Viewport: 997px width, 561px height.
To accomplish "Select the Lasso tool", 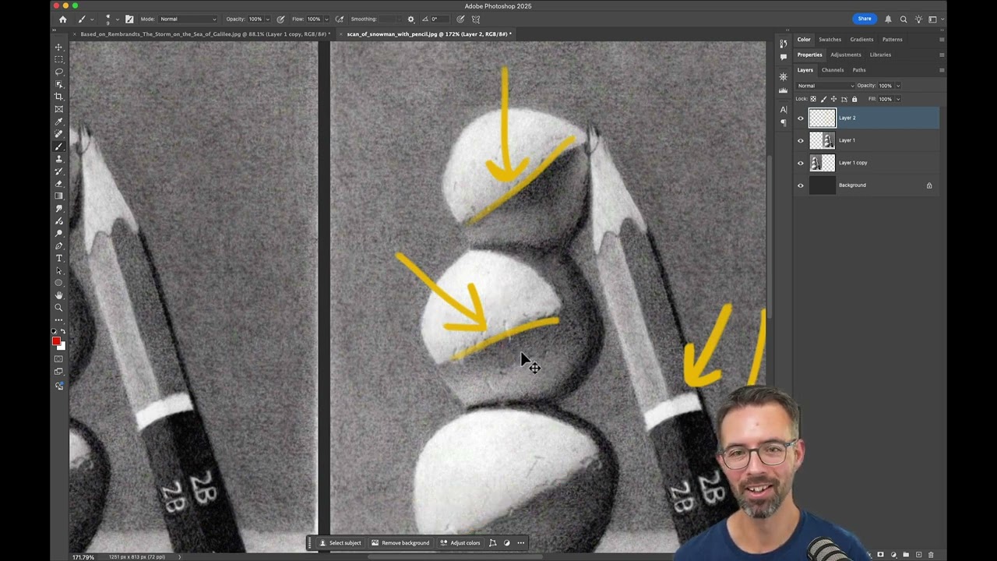I will (58, 72).
